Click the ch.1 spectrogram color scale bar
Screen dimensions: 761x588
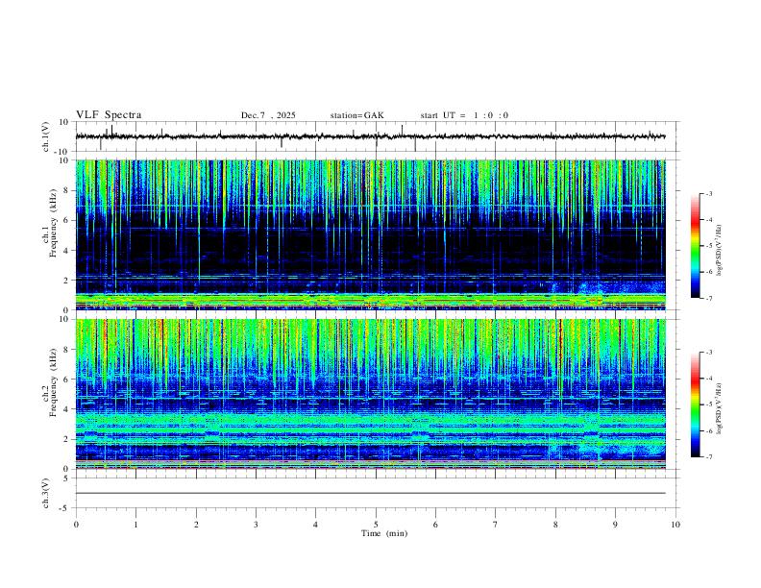696,246
